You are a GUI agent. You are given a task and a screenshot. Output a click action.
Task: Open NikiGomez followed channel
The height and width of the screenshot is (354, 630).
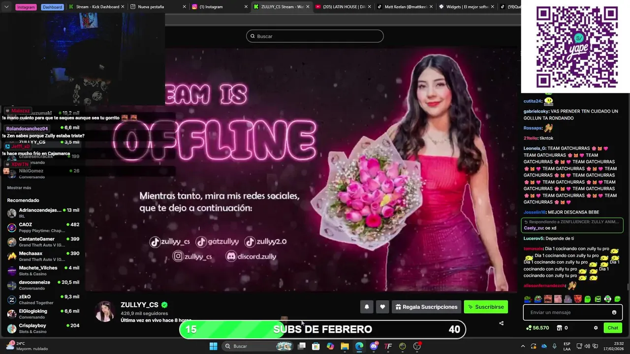click(43, 174)
